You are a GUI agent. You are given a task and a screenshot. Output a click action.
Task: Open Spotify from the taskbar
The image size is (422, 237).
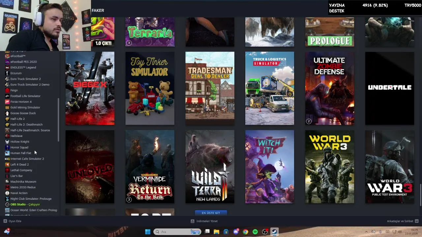[255, 232]
